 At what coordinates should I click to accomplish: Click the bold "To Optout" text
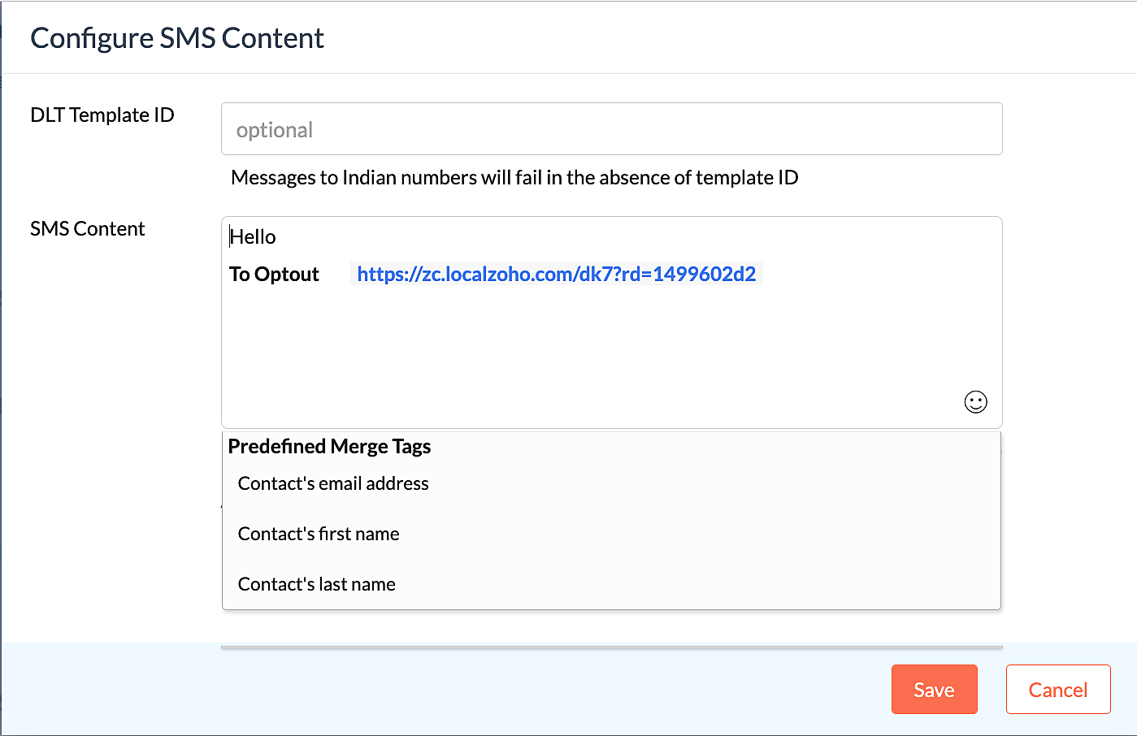point(274,275)
